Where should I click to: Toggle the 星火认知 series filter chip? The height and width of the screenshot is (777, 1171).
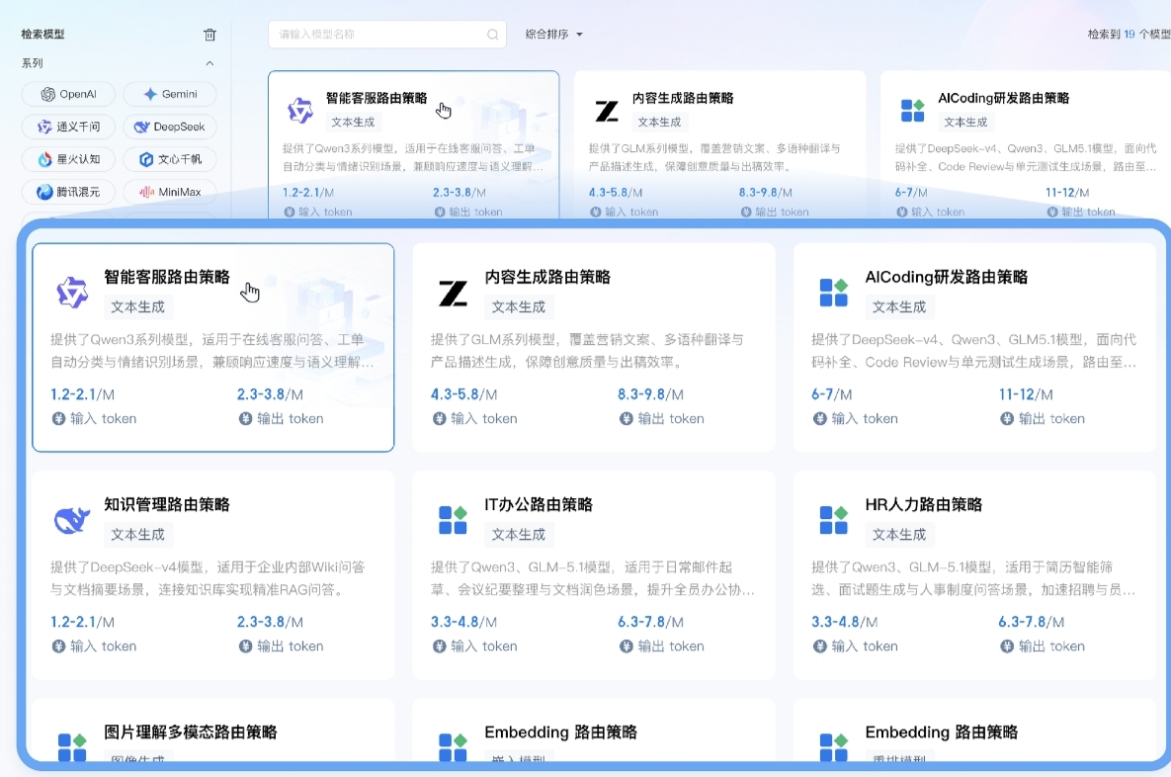69,159
